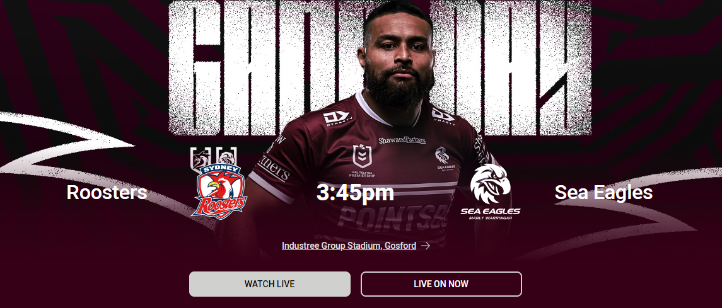Select the Roosters team name

tap(107, 192)
